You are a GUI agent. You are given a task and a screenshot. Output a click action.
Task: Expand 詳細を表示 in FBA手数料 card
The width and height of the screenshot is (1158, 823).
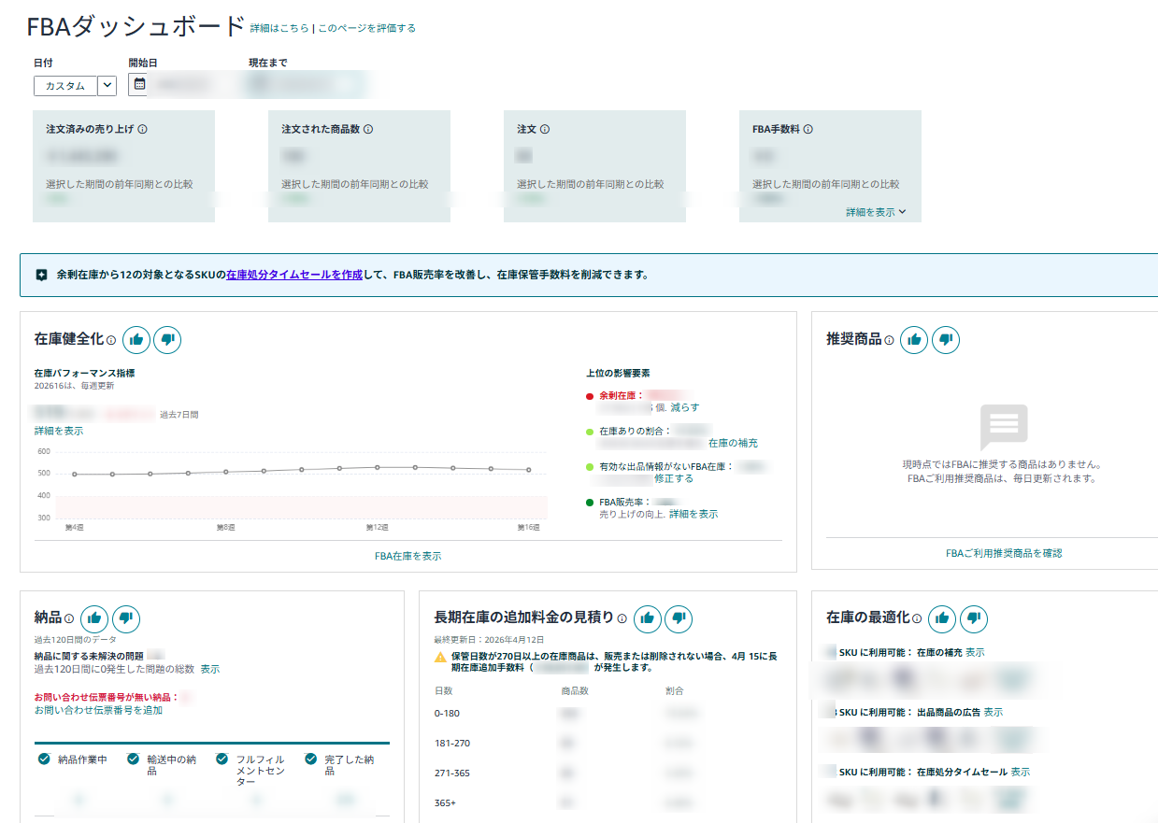click(876, 212)
